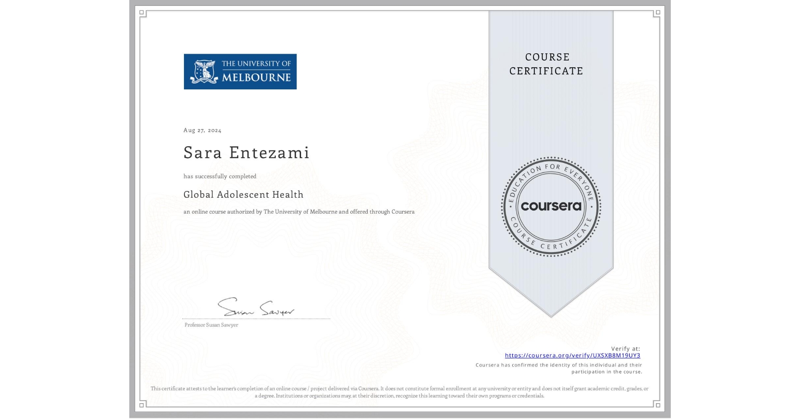Click the label Professor Susan Sawyer

click(x=211, y=325)
